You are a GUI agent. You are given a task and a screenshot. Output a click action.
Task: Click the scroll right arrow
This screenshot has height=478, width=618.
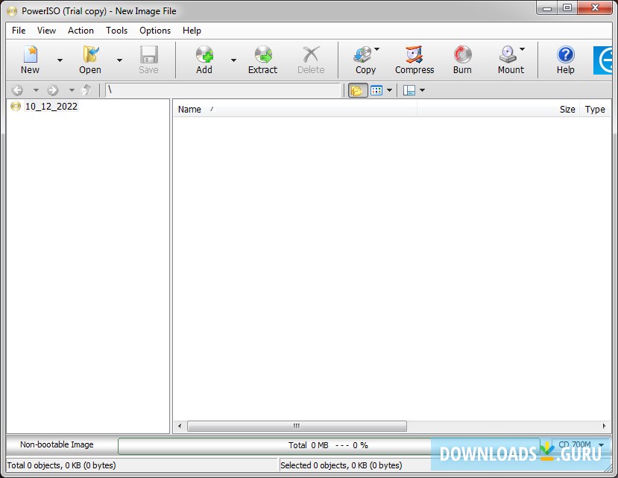point(604,426)
